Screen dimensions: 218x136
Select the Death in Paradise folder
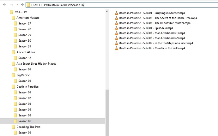click(x=27, y=87)
